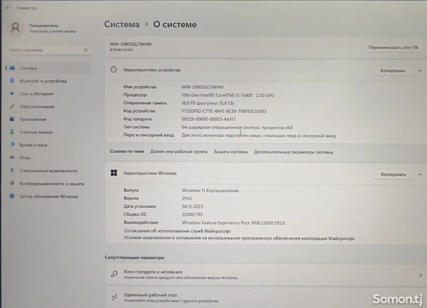The image size is (427, 308).
Task: Open Центр обновления Windows icon
Action: click(12, 196)
